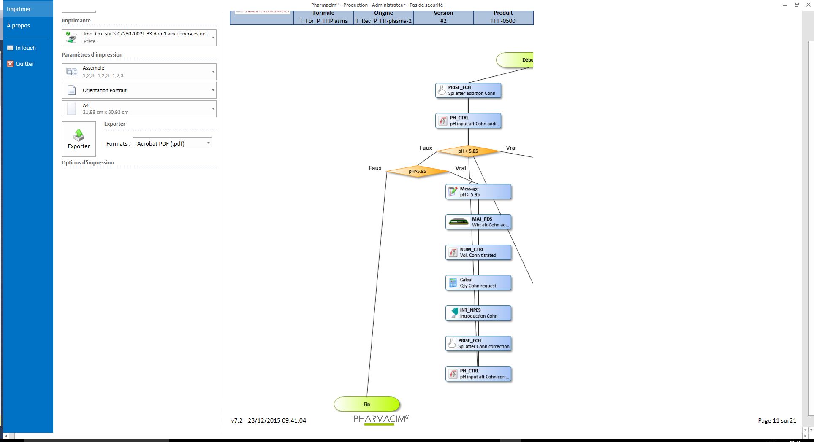Click the 'pH>5.95' decision diamond

pos(417,171)
